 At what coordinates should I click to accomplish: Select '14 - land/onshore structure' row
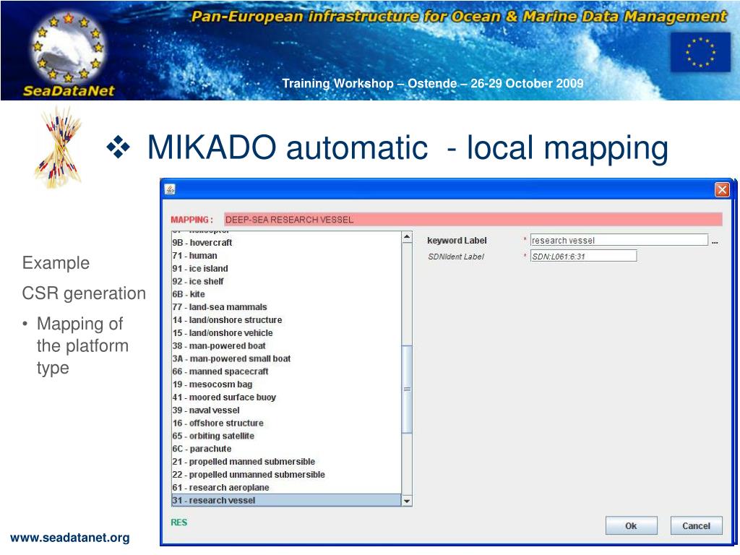[286, 320]
